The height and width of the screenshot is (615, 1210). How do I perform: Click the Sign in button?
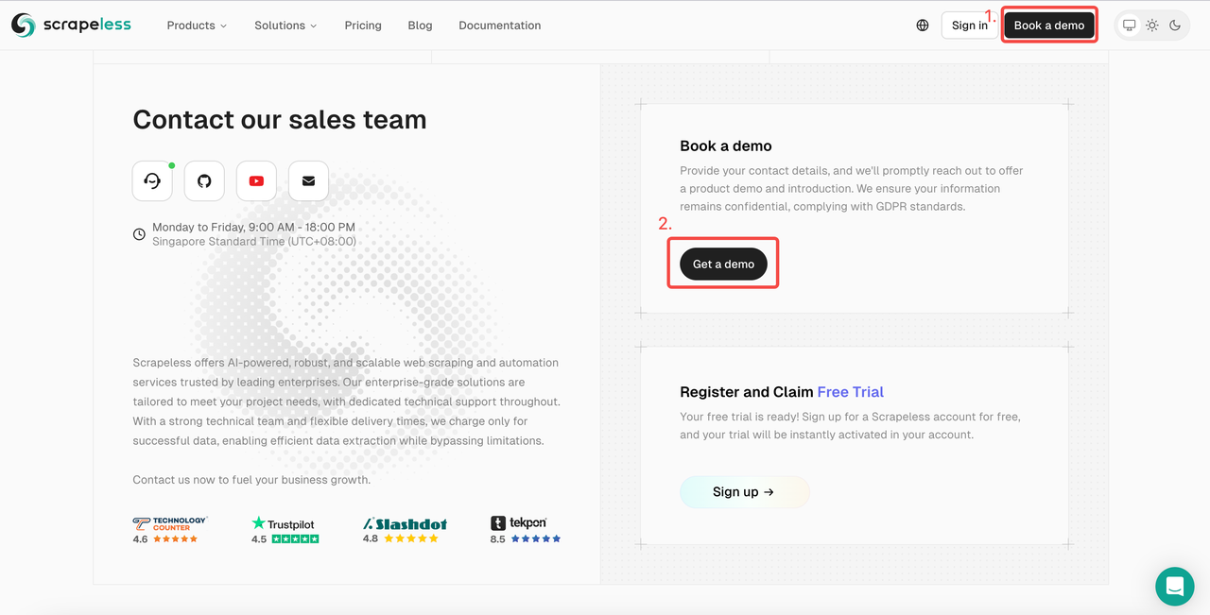(969, 26)
